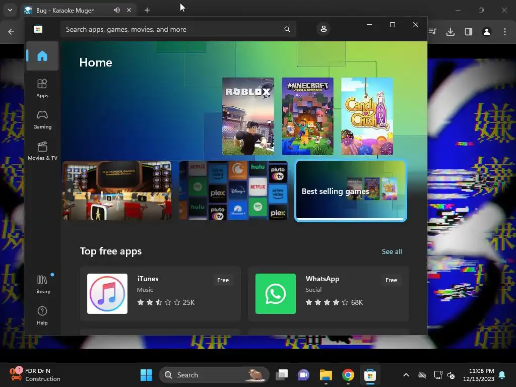
Task: Open the Store account profile icon
Action: (324, 29)
